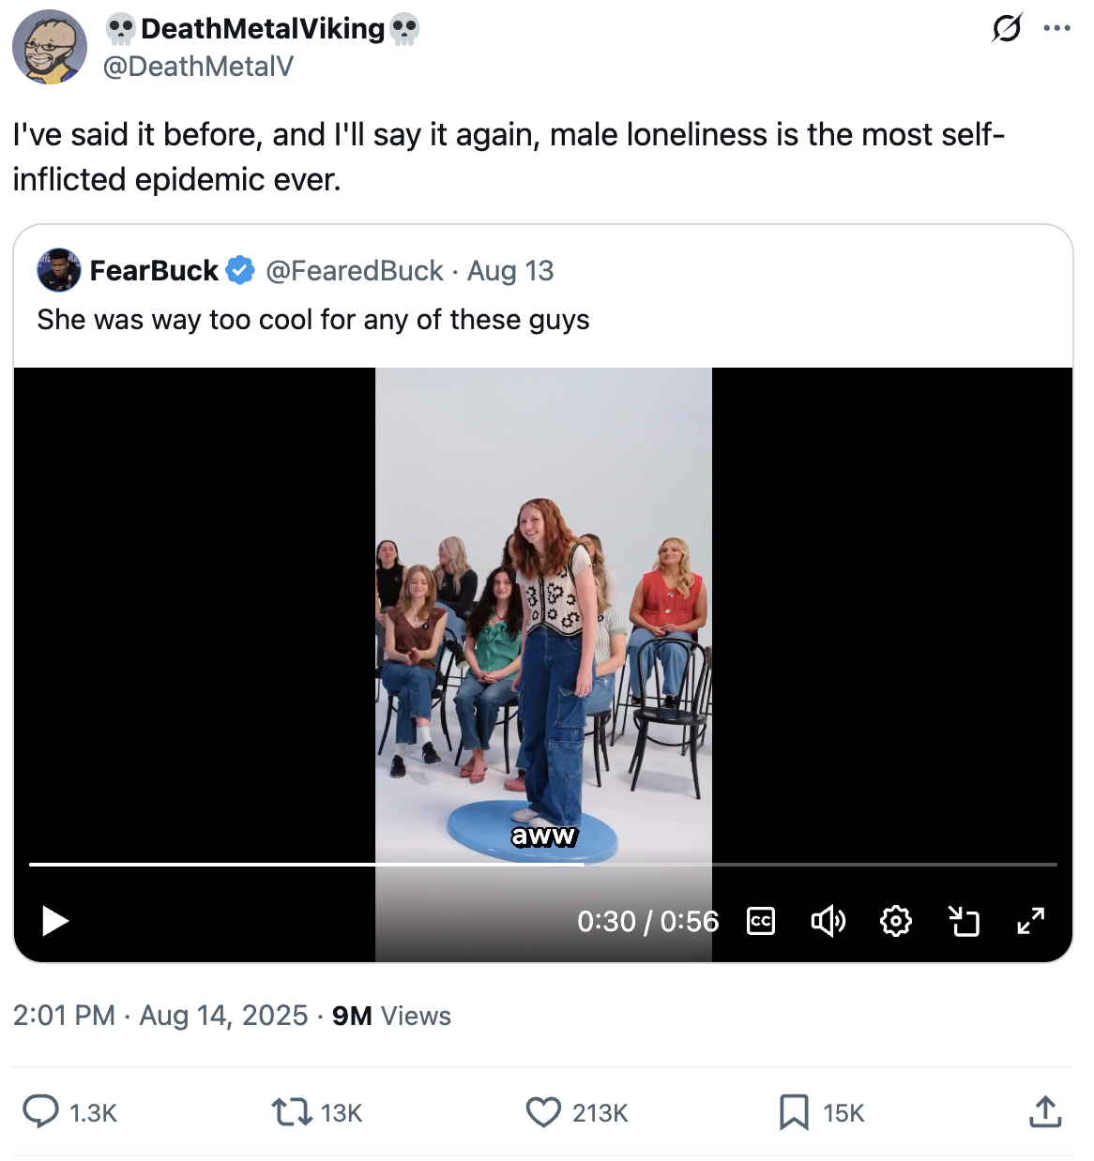1094x1161 pixels.
Task: Click the FearBuck display name
Action: 154,271
